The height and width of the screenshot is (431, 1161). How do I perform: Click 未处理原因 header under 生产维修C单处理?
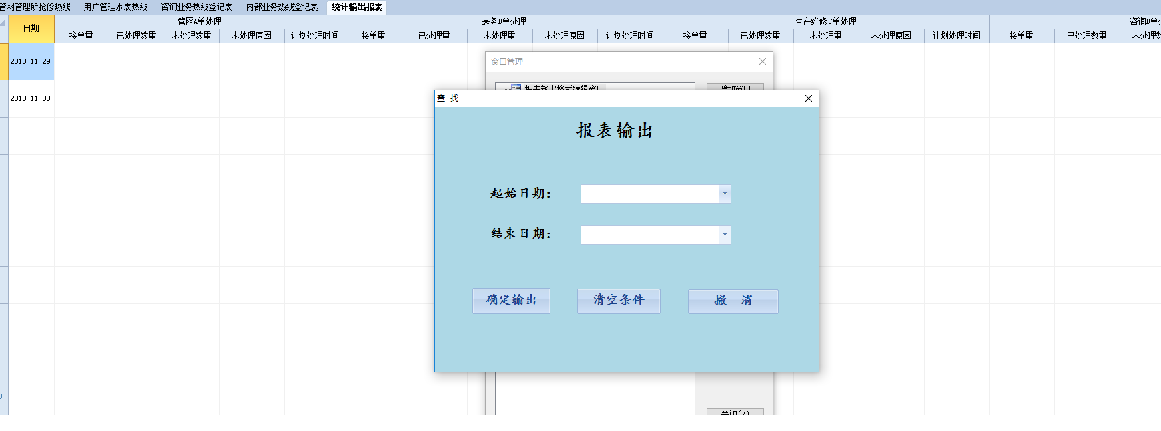pos(891,36)
